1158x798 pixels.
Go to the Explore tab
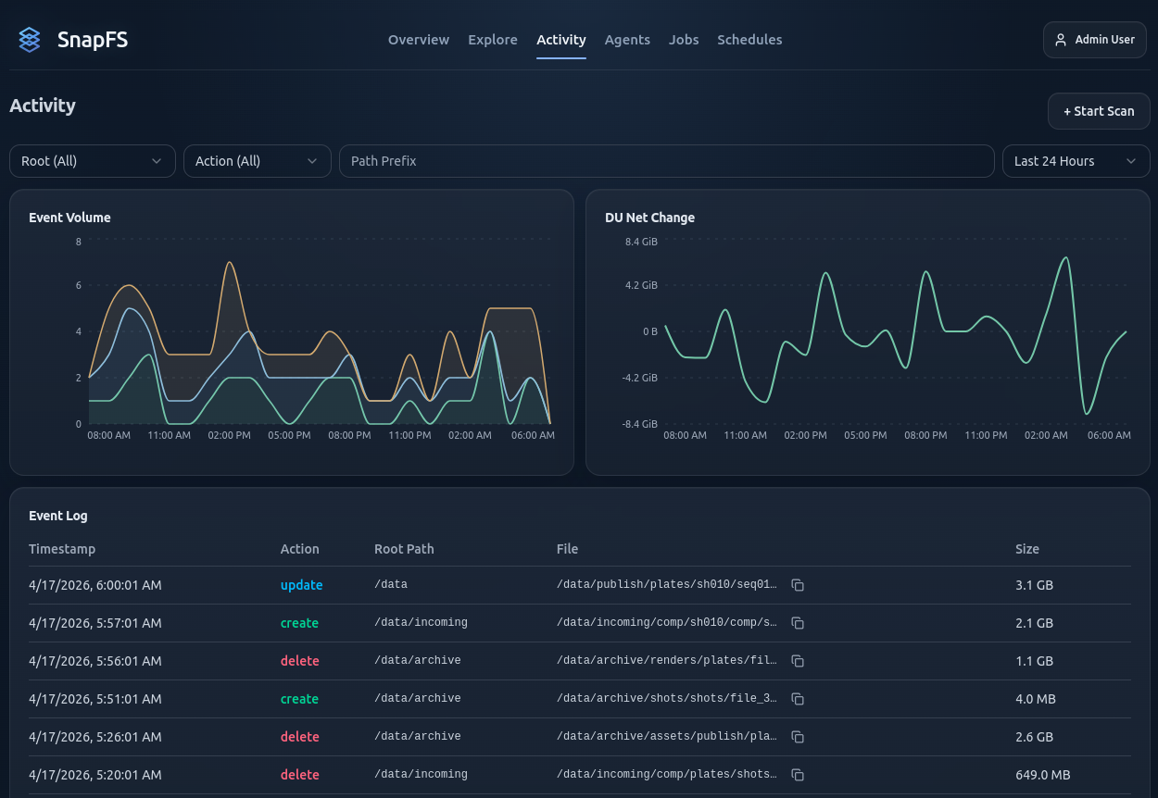pyautogui.click(x=492, y=40)
